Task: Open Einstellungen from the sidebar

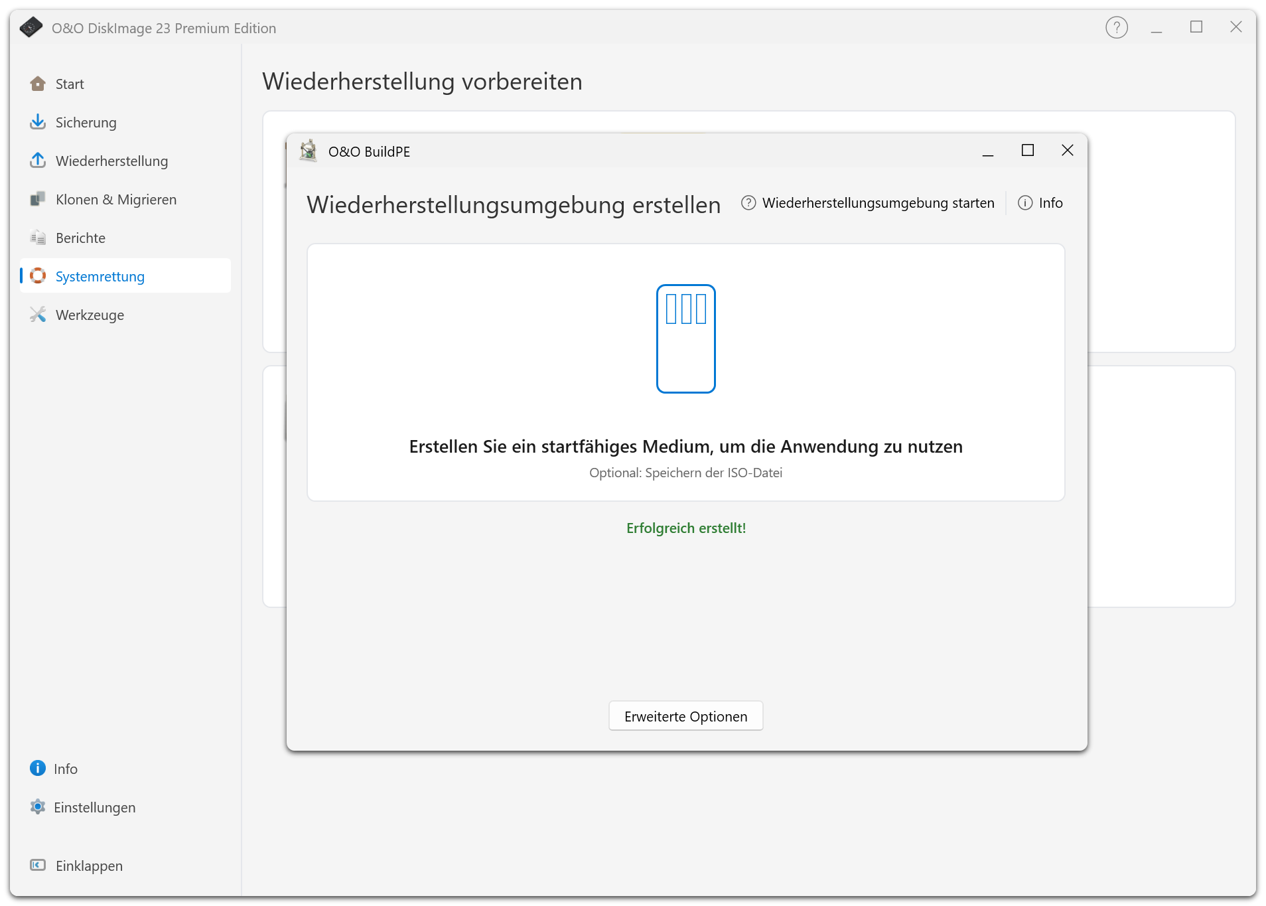Action: (125, 807)
